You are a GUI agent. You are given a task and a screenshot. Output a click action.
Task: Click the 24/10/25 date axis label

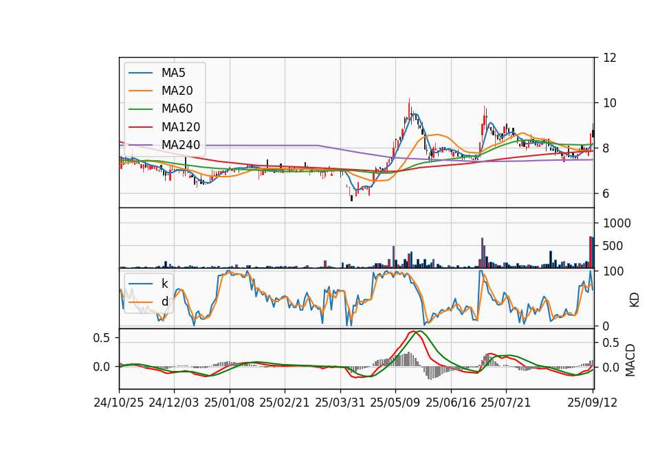tap(119, 403)
